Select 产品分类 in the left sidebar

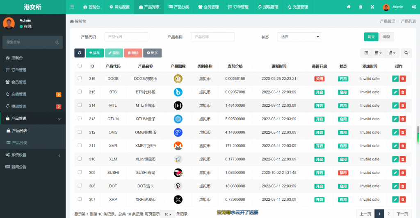click(x=20, y=142)
